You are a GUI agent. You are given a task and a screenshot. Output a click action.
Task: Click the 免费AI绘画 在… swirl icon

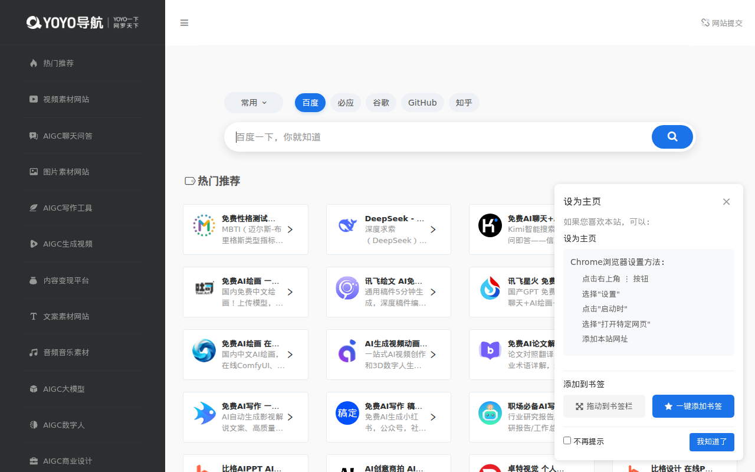click(204, 350)
